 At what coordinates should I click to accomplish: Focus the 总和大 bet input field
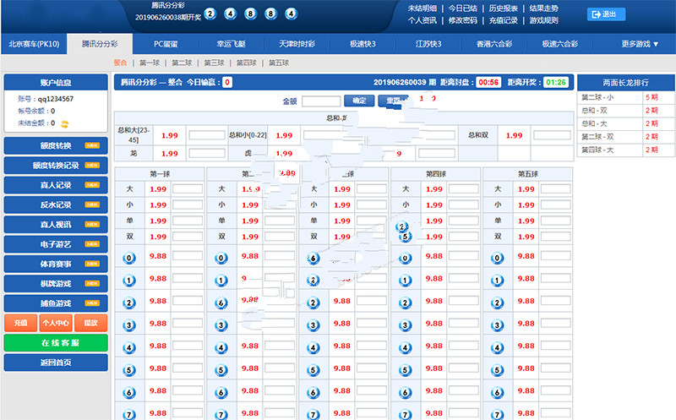[207, 135]
